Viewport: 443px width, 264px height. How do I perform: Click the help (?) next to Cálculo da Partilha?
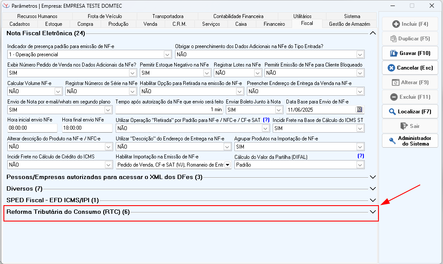click(x=360, y=156)
